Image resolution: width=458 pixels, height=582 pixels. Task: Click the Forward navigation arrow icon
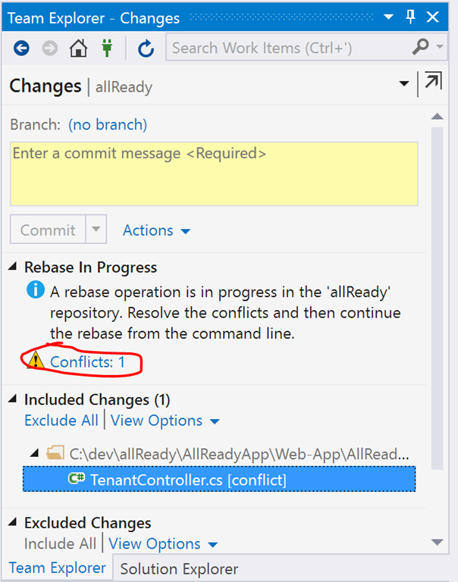click(x=50, y=48)
